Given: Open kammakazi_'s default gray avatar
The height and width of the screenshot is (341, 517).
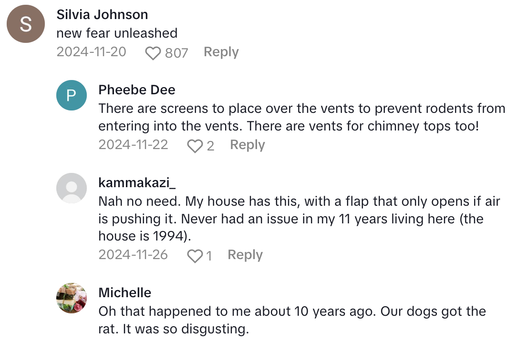Looking at the screenshot, I should [72, 188].
